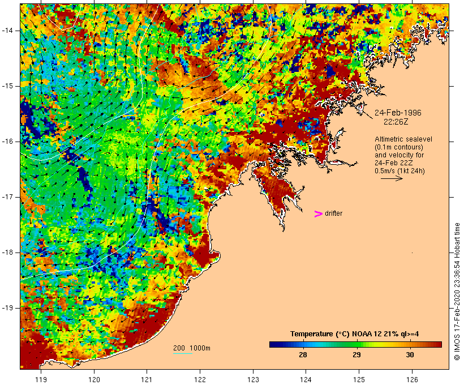Image resolution: width=464 pixels, height=385 pixels.
Task: Click the date text '24-Feb-1996'
Action: pyautogui.click(x=398, y=113)
